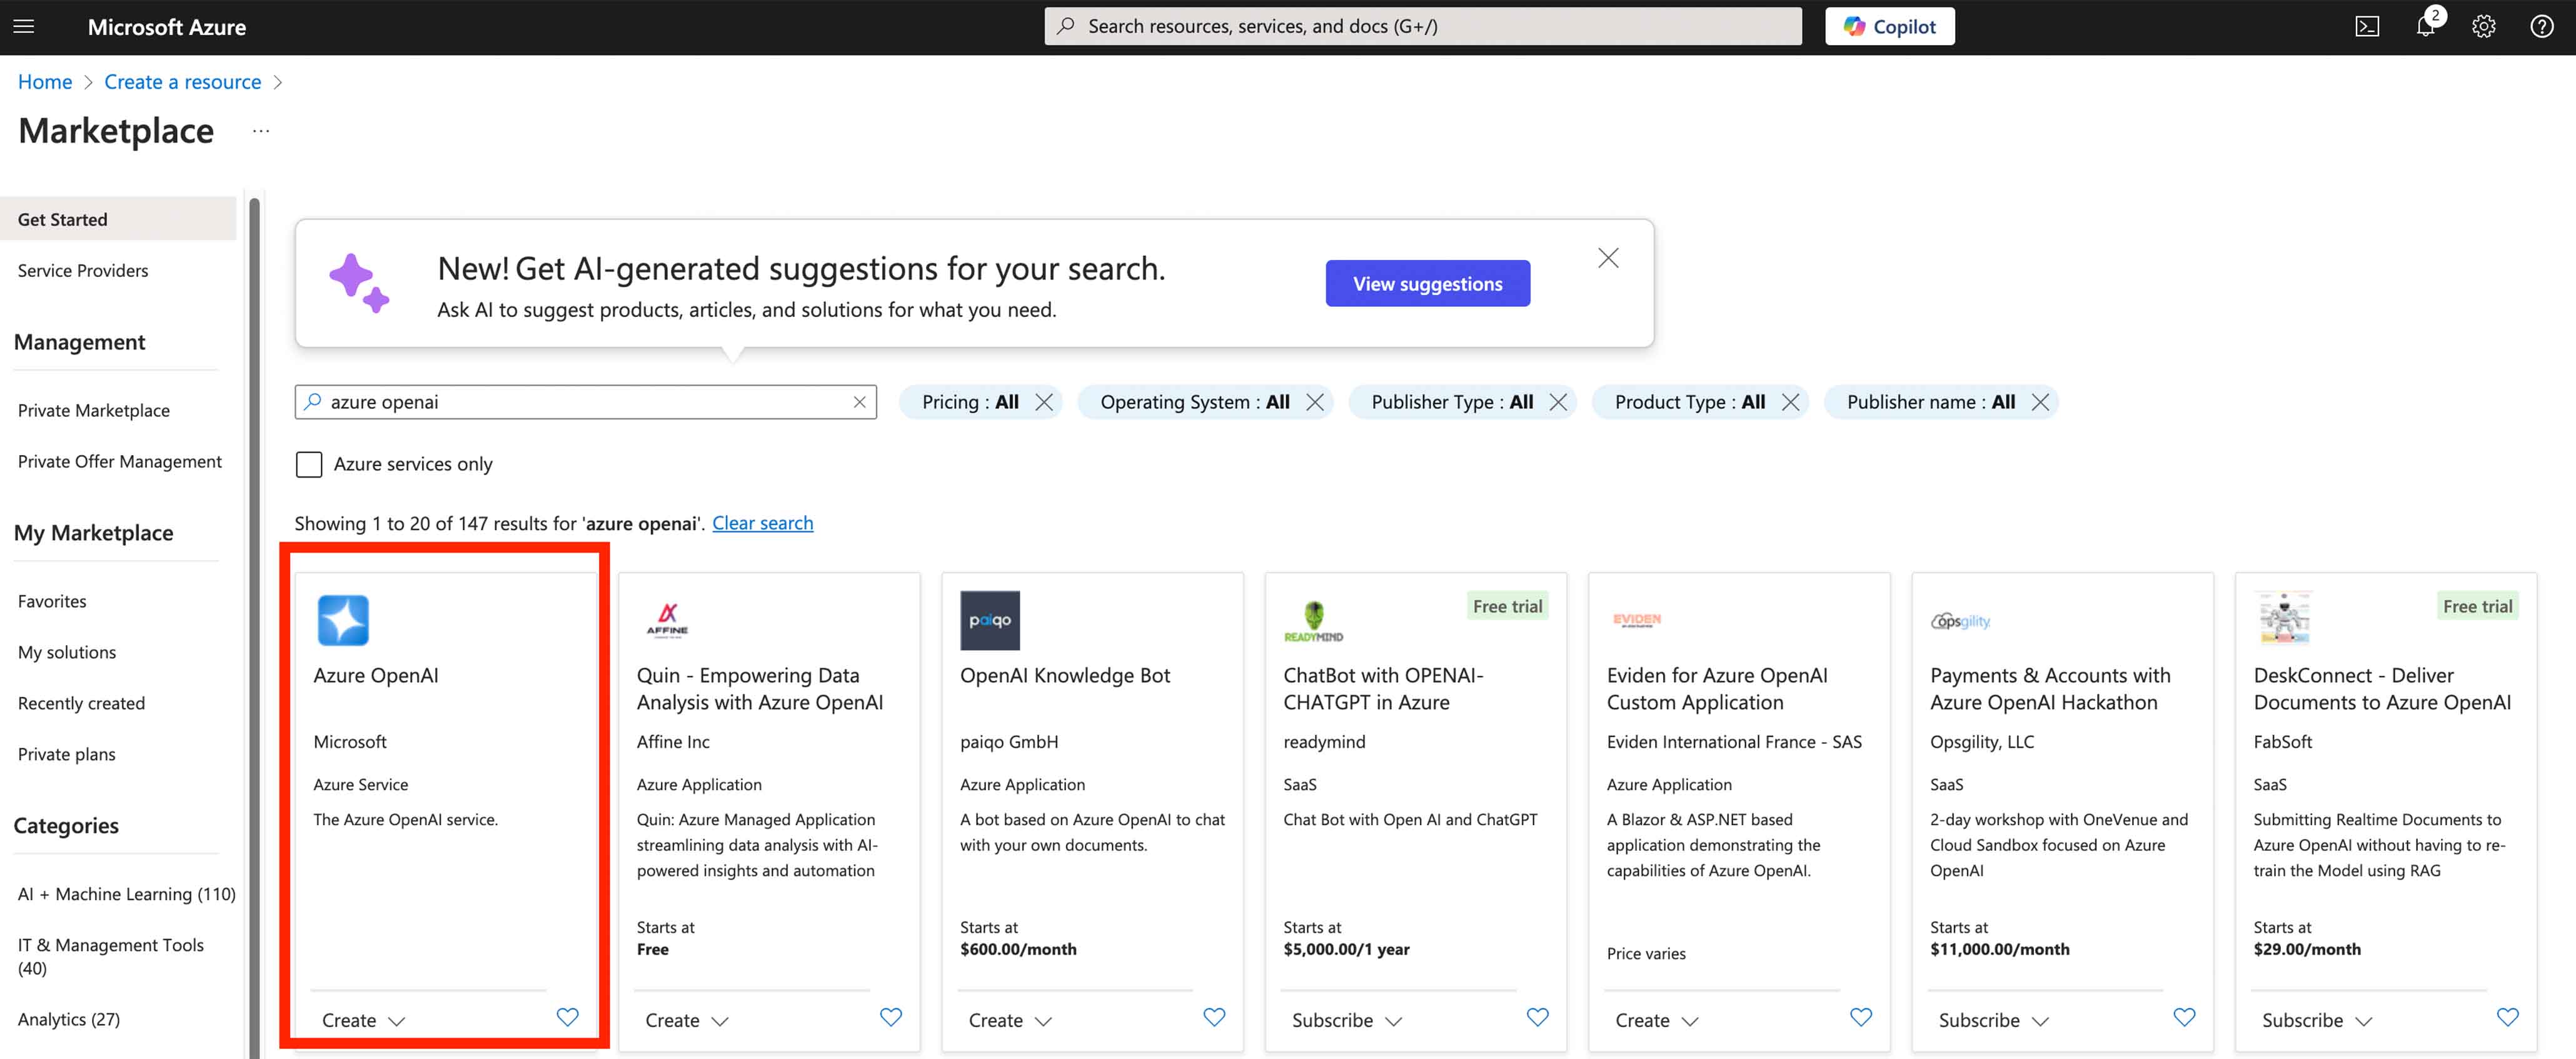The width and height of the screenshot is (2576, 1059).
Task: Expand Subscribe on Payments & Accounts card
Action: (1994, 1020)
